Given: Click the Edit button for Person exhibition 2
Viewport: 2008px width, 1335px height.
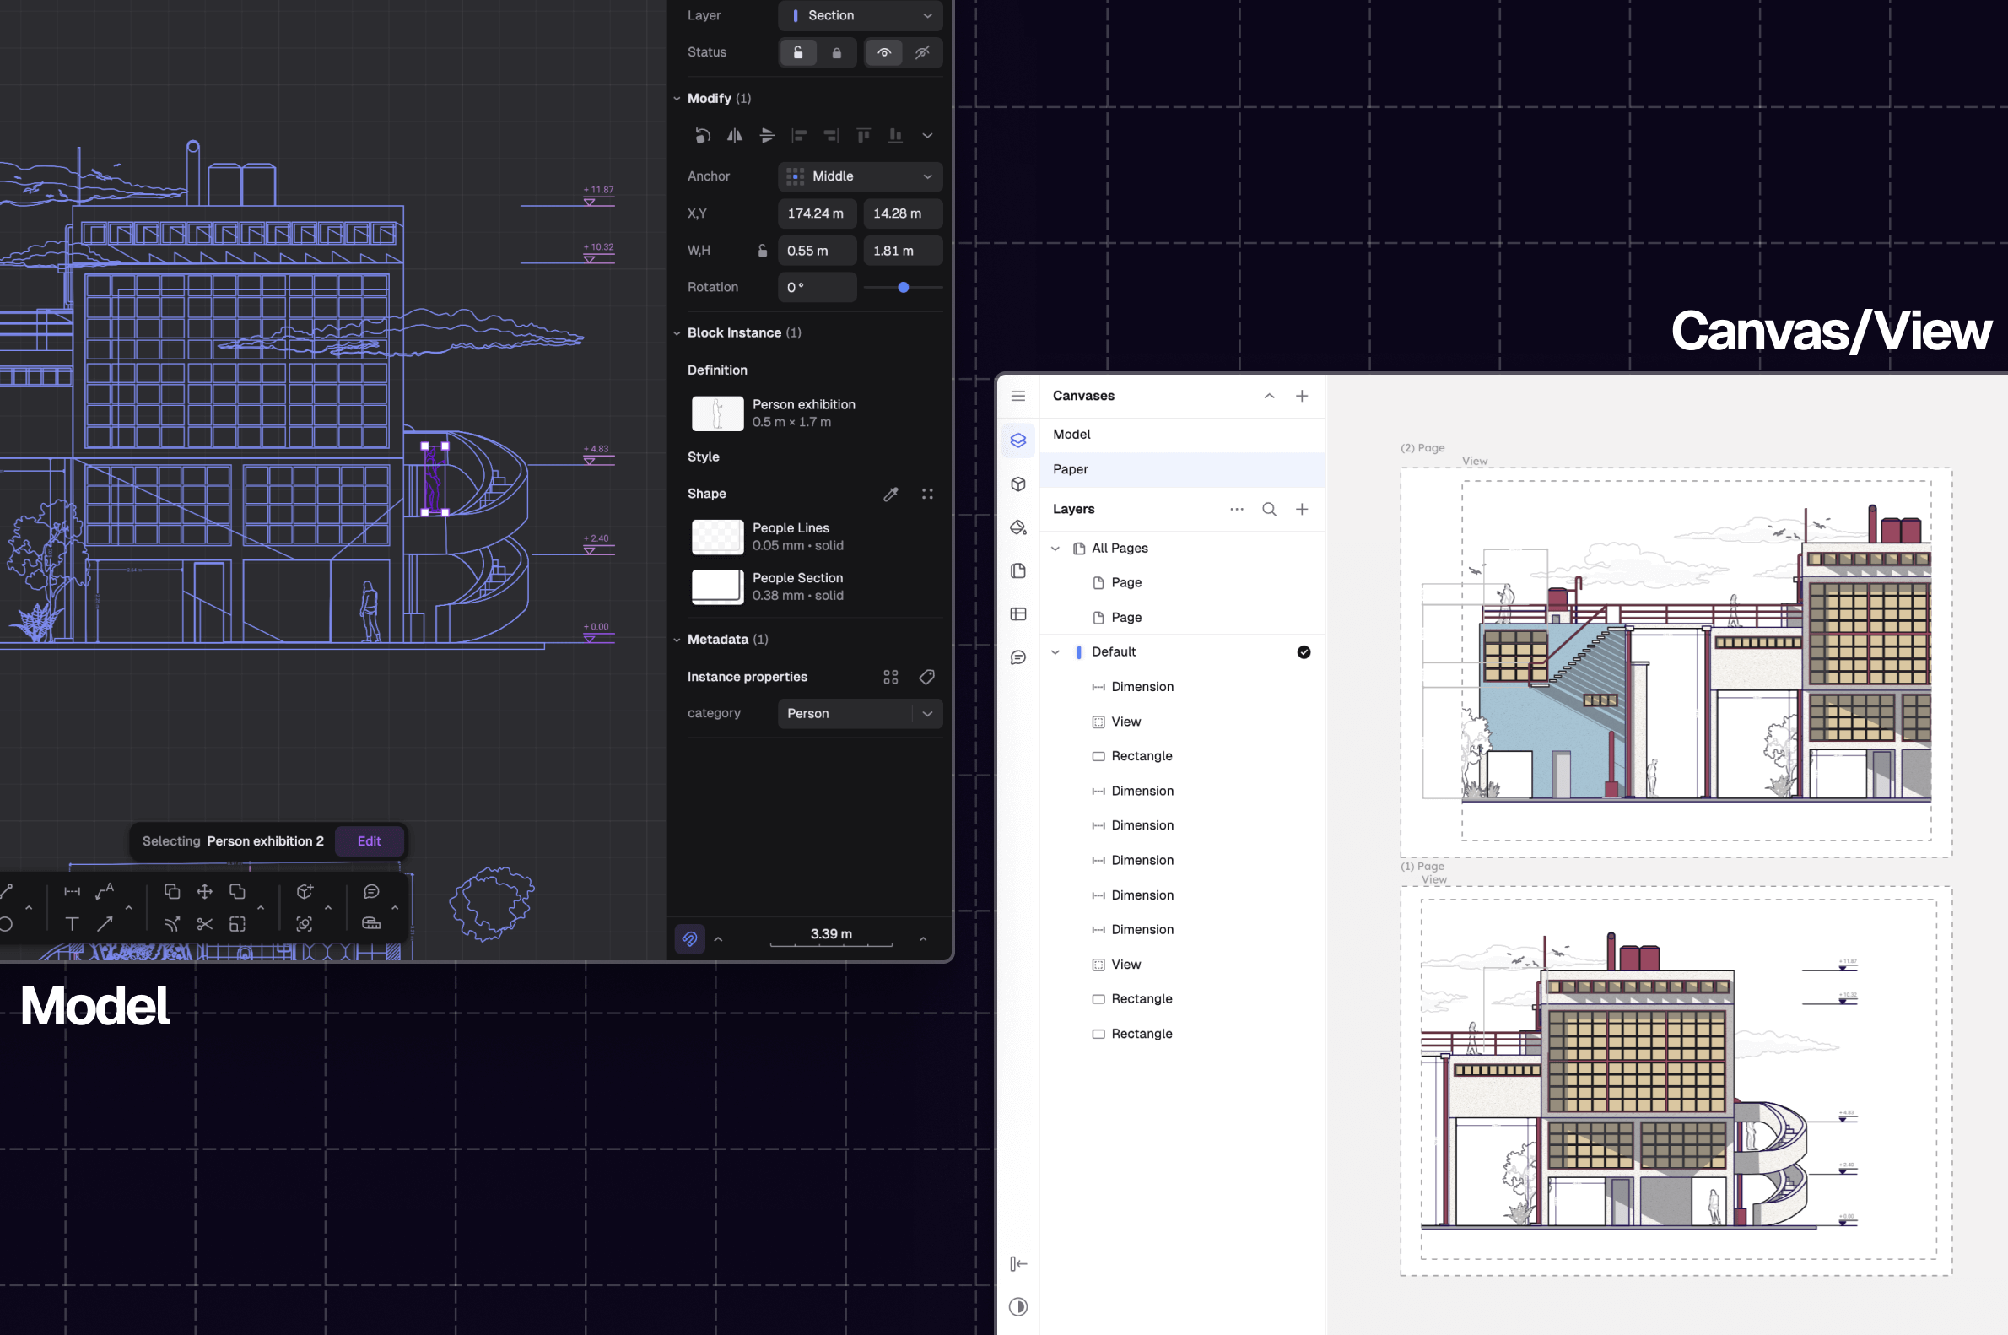Looking at the screenshot, I should [369, 841].
